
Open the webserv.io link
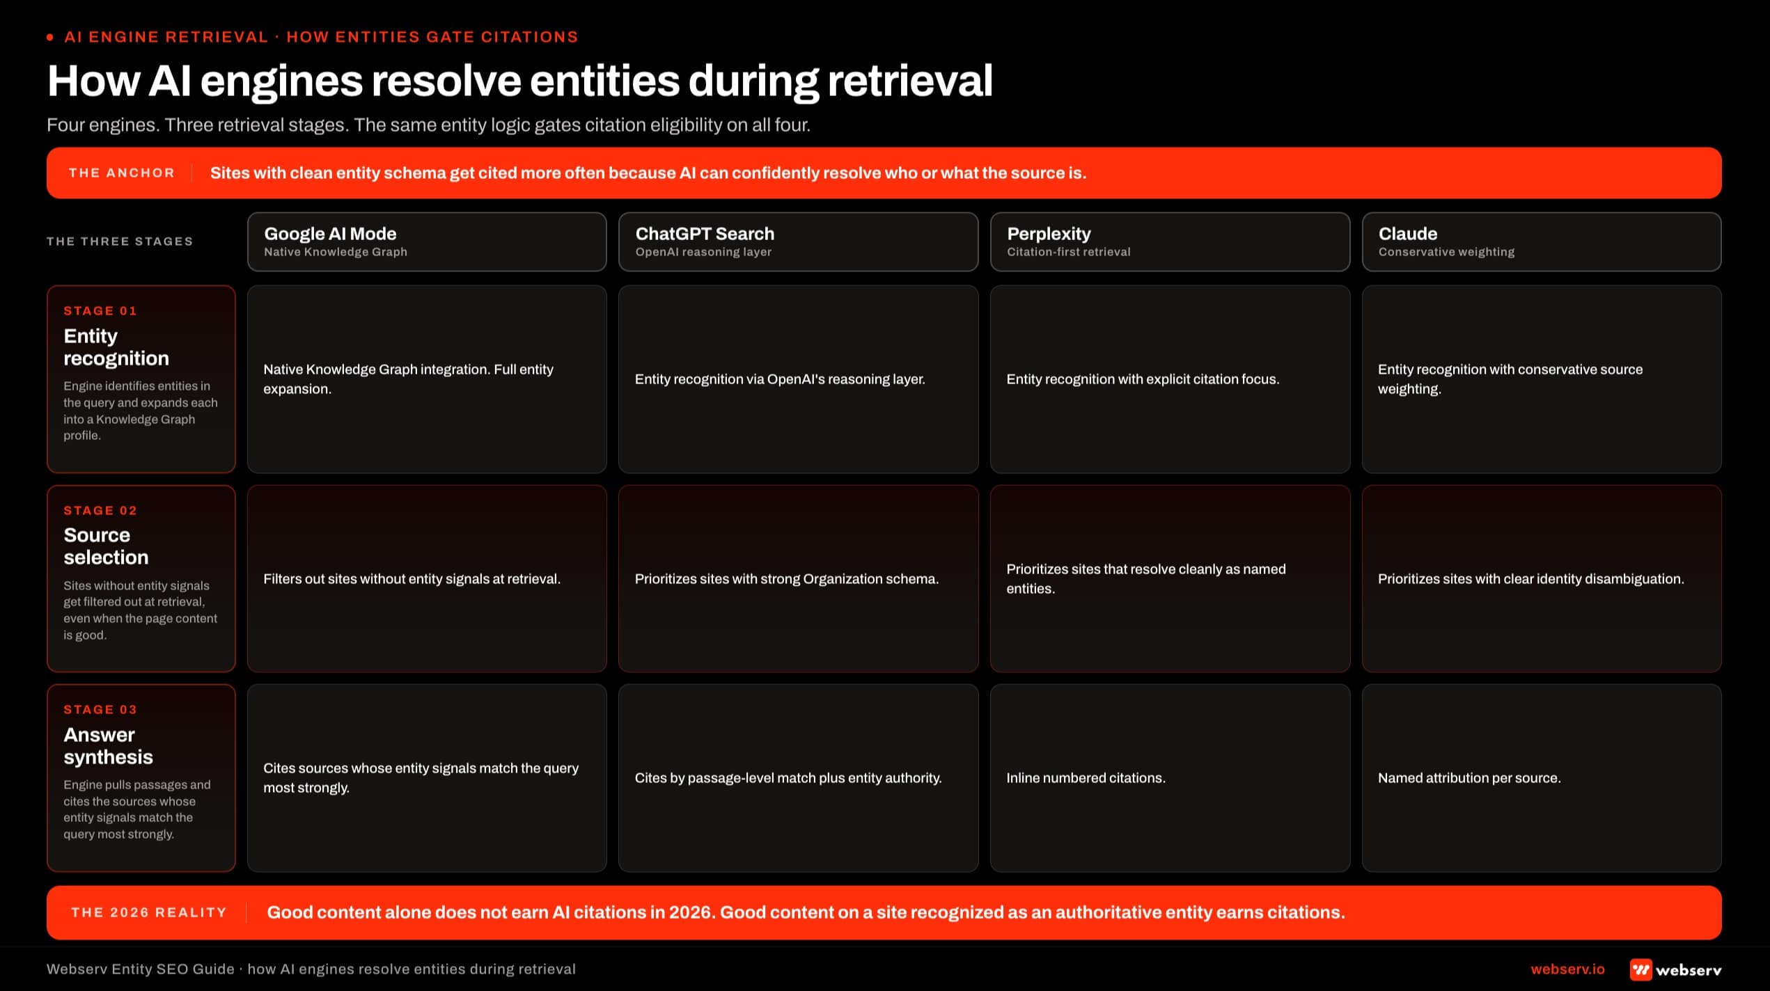[x=1567, y=969]
